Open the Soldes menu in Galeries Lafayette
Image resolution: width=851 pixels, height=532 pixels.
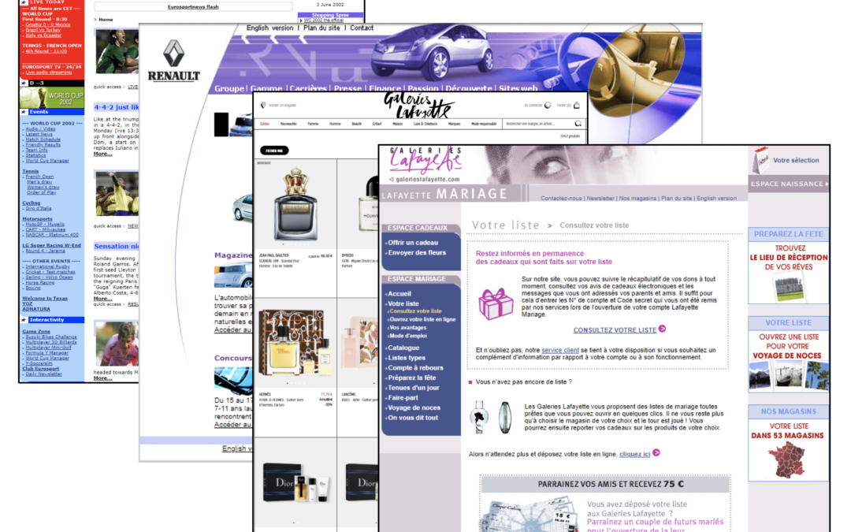pyautogui.click(x=265, y=124)
